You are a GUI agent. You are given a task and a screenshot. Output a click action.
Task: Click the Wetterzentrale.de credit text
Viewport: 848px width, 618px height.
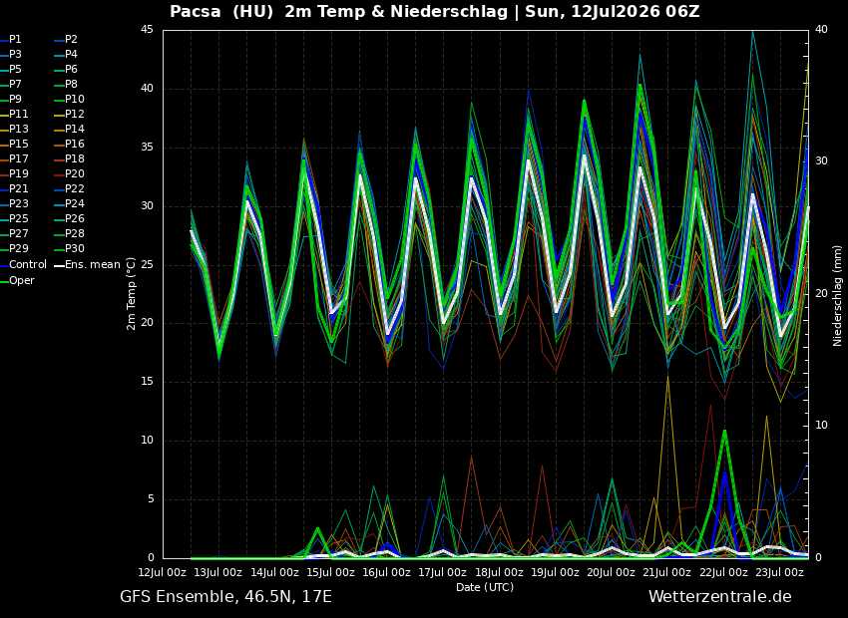[x=720, y=597]
